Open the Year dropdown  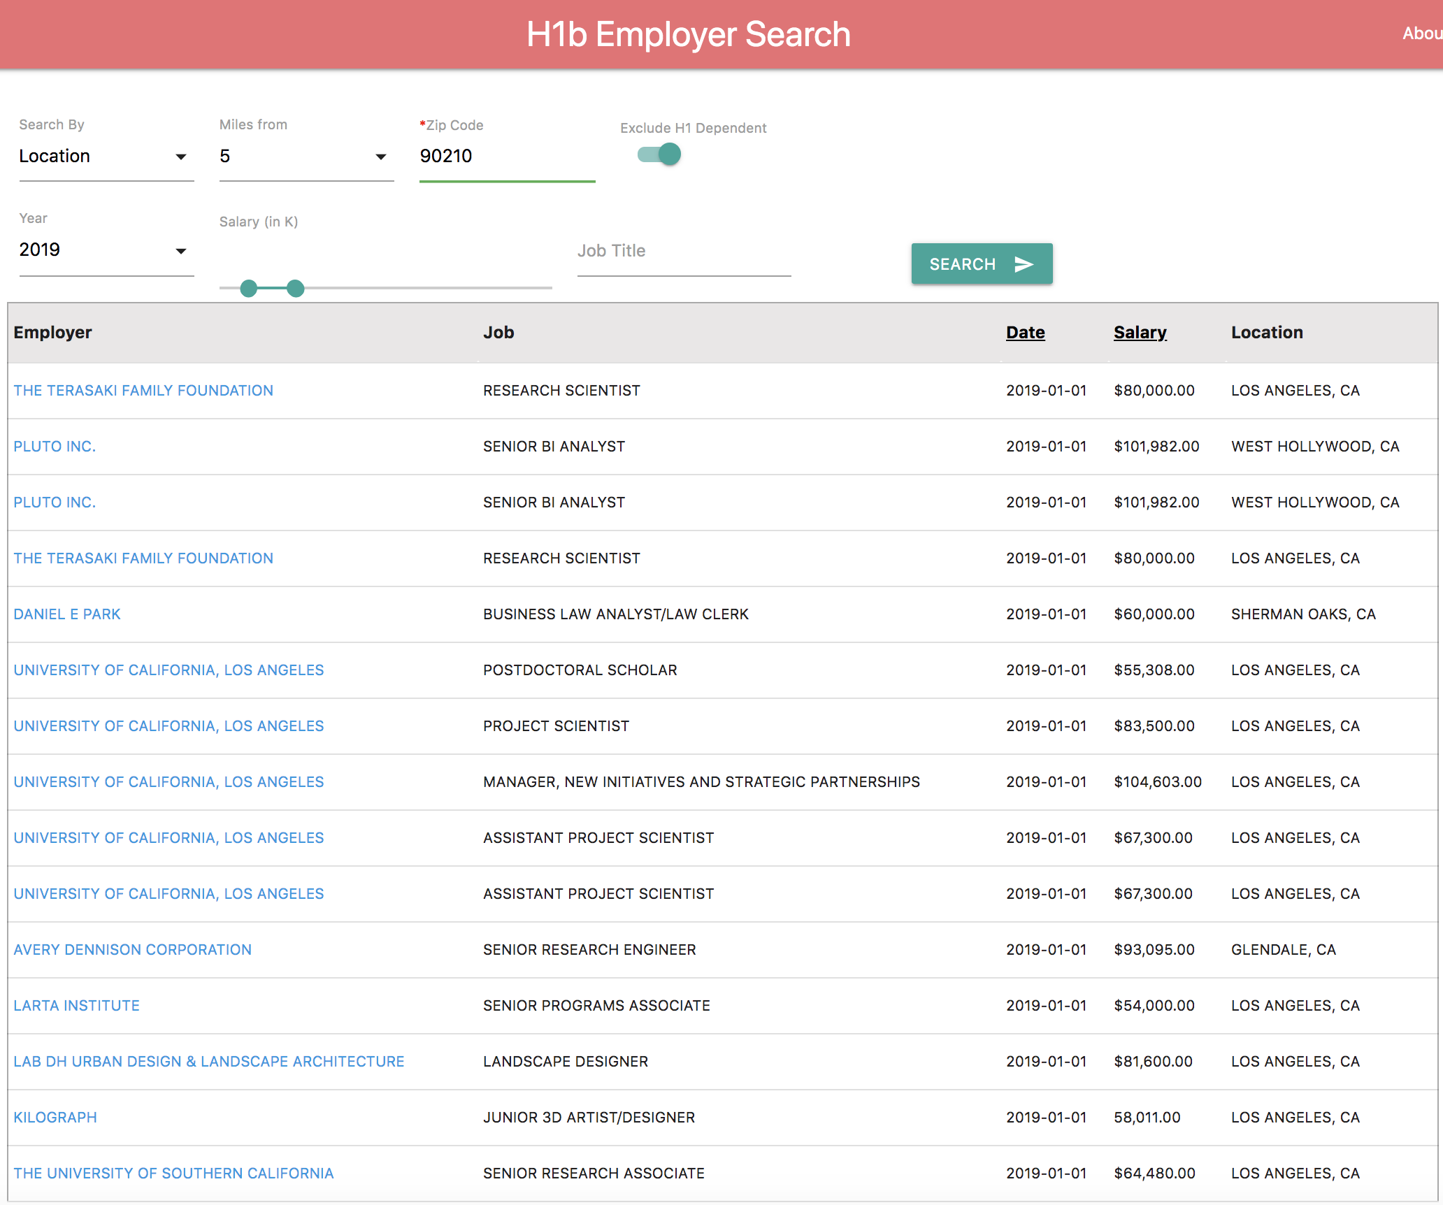[x=106, y=250]
